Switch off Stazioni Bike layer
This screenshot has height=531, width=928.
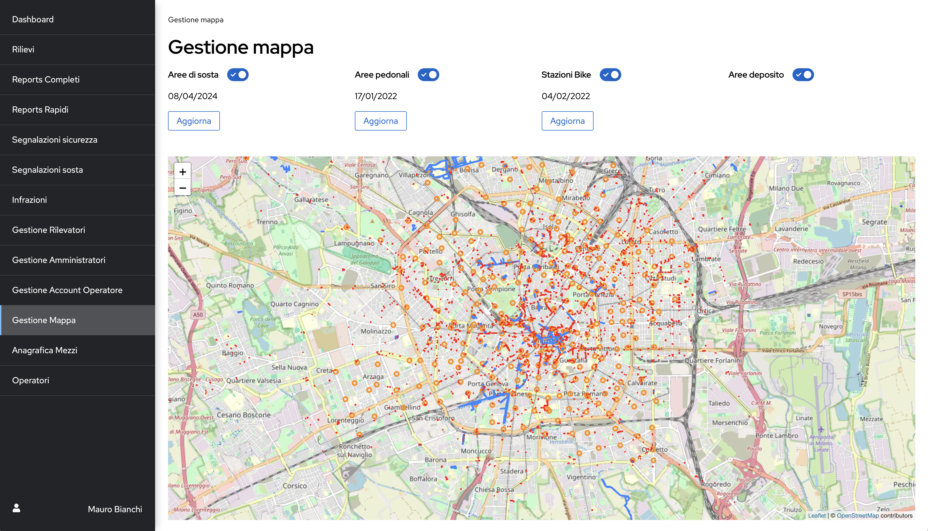[x=610, y=75]
